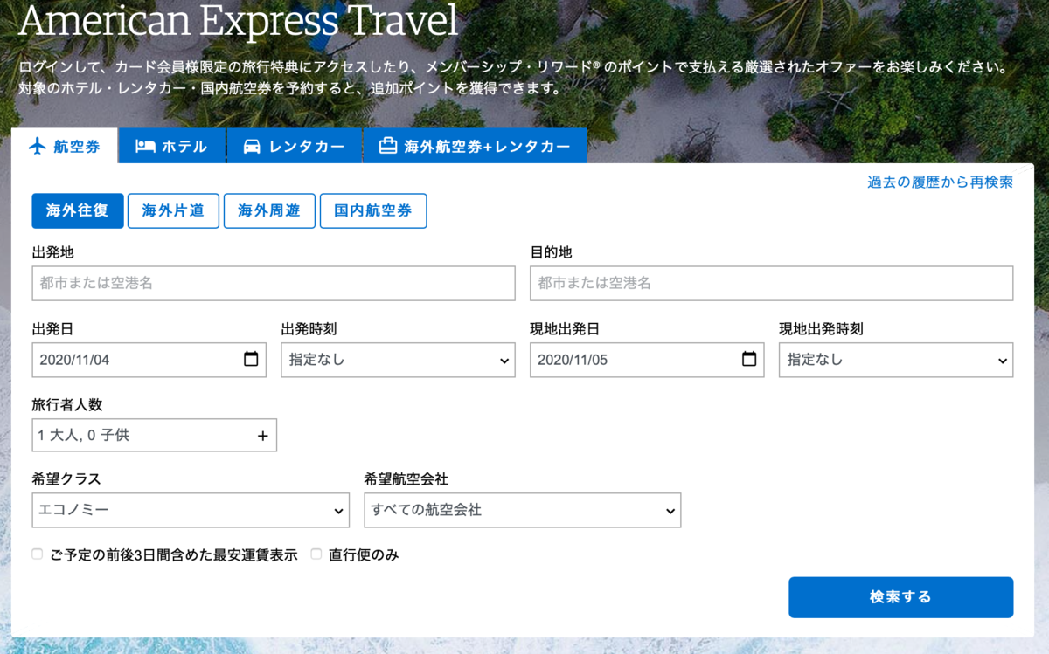Select the 海外片道 trip type
This screenshot has height=654, width=1049.
pyautogui.click(x=173, y=210)
